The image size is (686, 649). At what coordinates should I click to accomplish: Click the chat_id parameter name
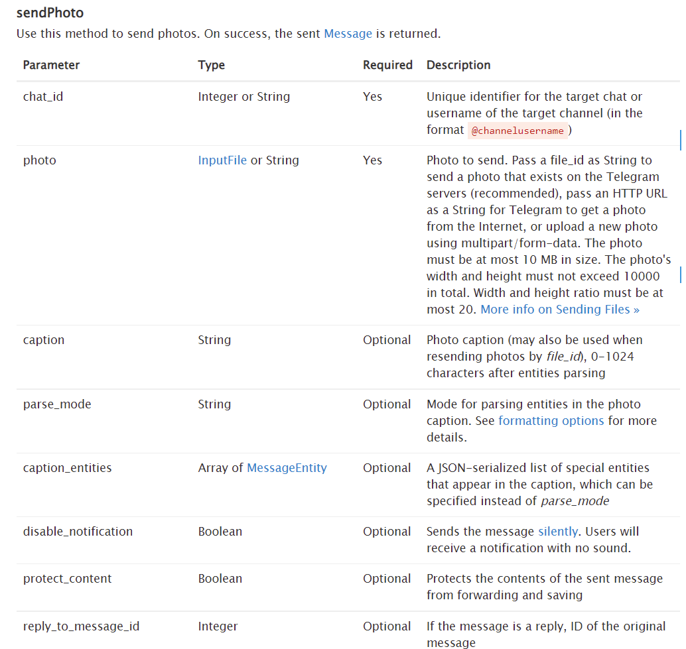click(43, 97)
